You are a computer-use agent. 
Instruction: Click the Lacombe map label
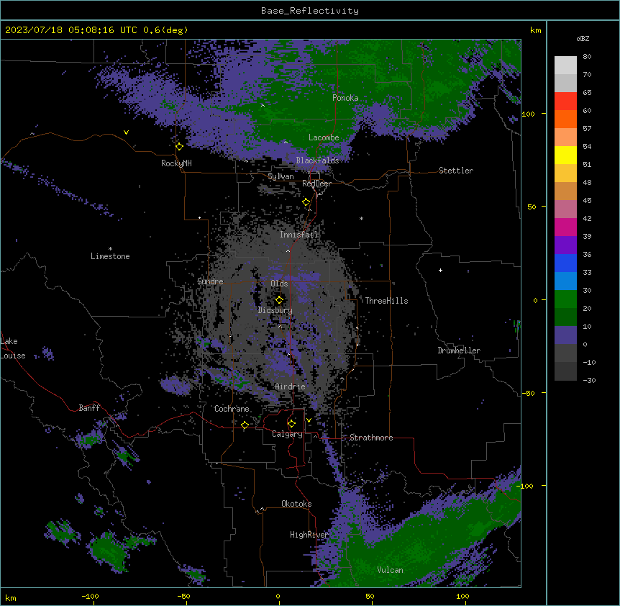[x=324, y=137]
